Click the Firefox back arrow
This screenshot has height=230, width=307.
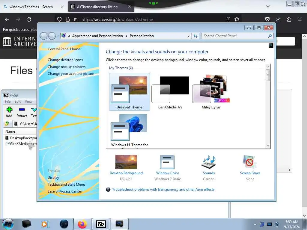tap(7, 19)
